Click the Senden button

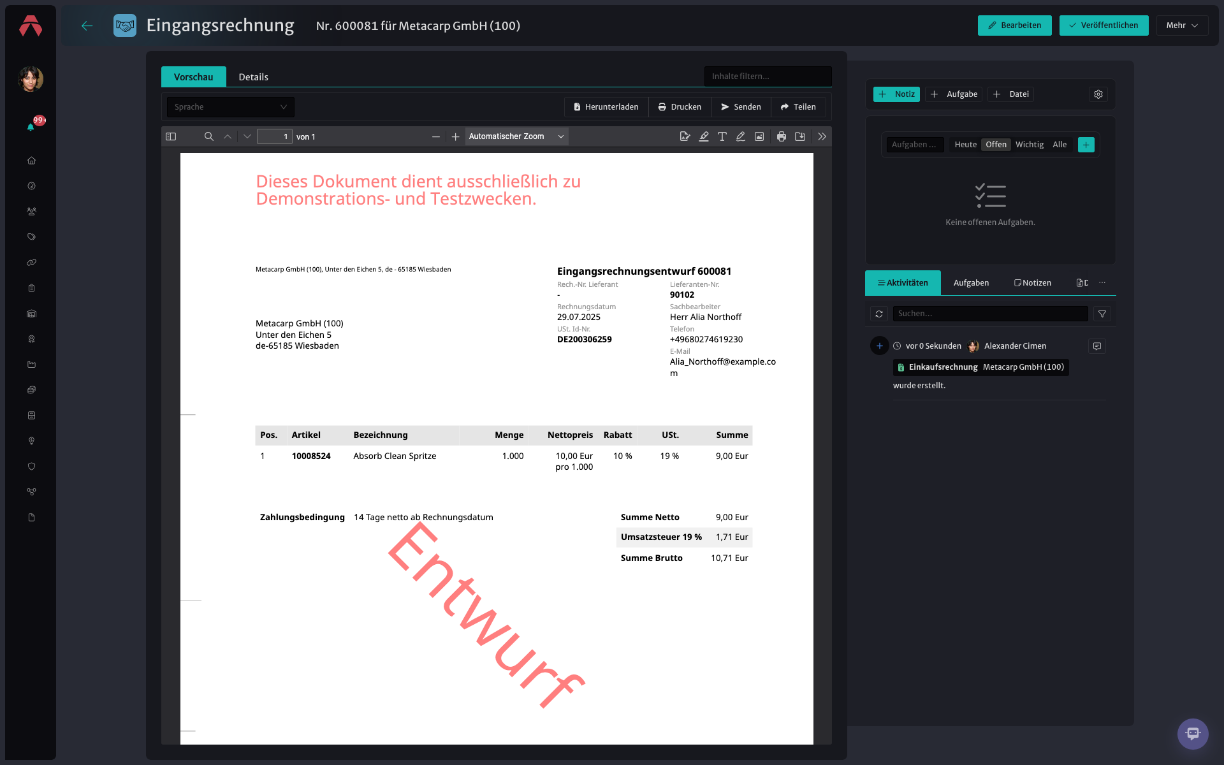741,107
